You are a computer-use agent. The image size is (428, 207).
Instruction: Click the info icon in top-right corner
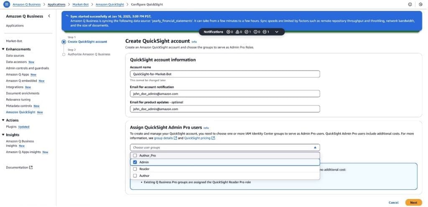[x=410, y=4]
